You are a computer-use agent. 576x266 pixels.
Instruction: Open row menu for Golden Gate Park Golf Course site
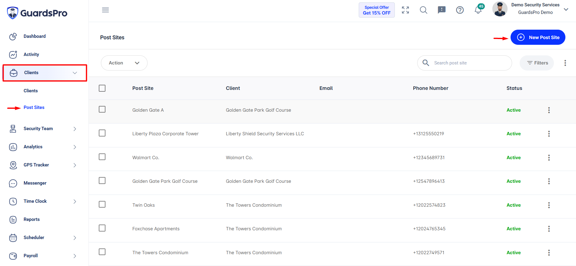[x=549, y=181]
